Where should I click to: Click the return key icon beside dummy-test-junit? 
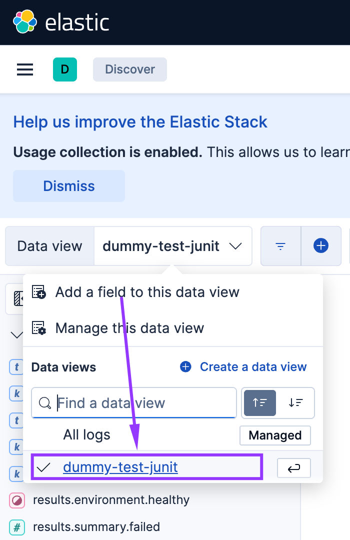(294, 467)
